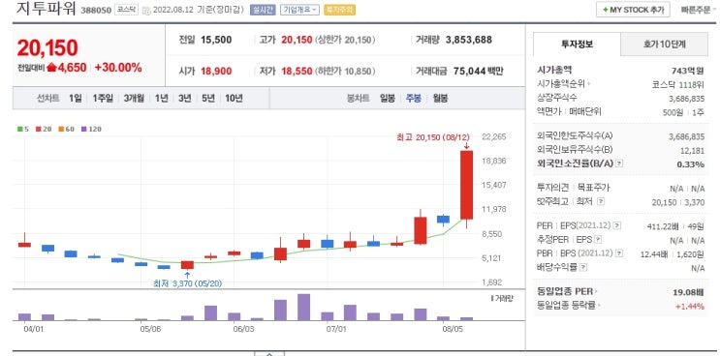720x356 pixels.
Task: Click the stock code 388050
Action: [96, 10]
